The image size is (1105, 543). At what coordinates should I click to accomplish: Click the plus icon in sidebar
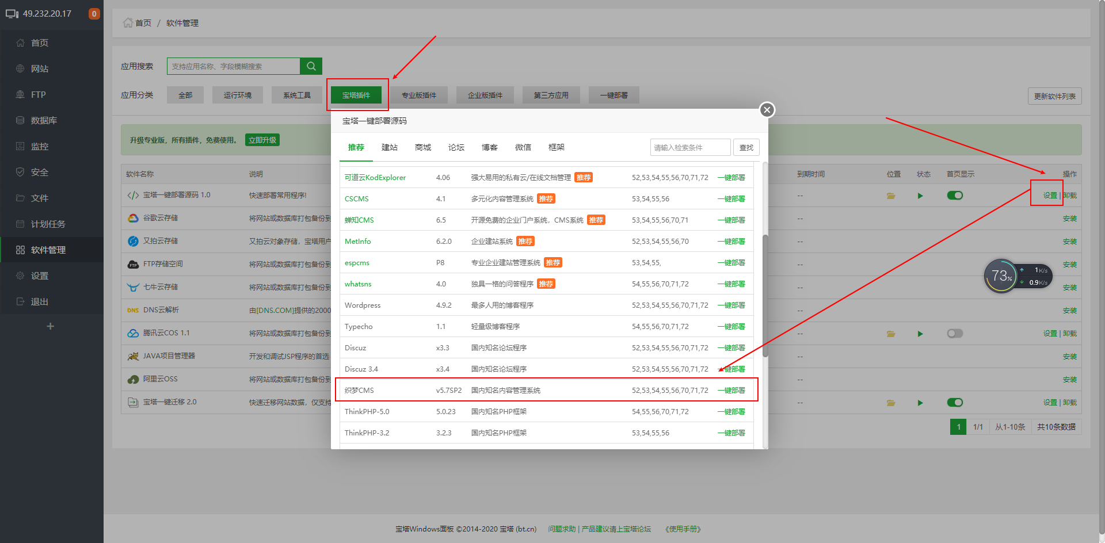pyautogui.click(x=51, y=326)
